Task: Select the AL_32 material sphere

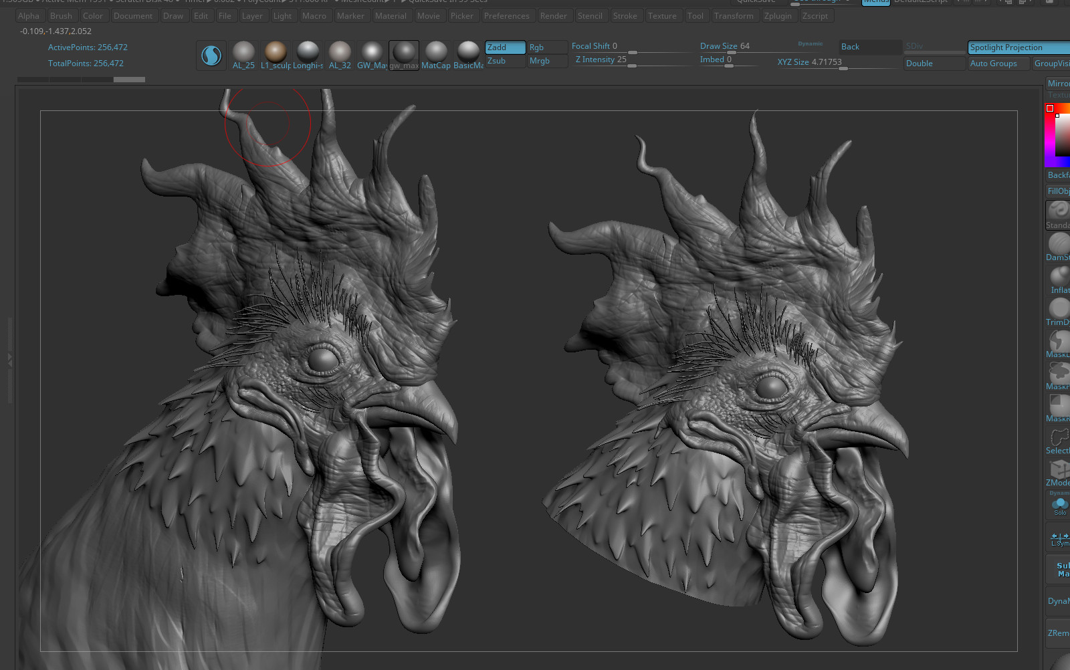Action: [340, 55]
